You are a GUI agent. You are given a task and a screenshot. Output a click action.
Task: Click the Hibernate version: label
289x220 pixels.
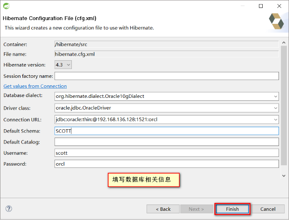tap(24, 65)
